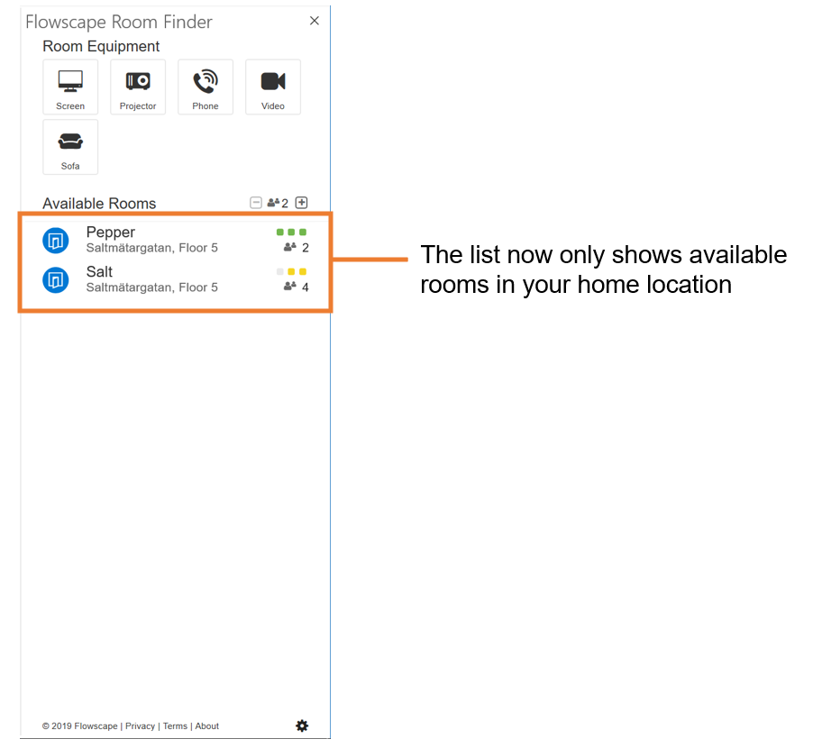Click the © 2019 Flowscape copyright text
The height and width of the screenshot is (748, 813).
80,726
